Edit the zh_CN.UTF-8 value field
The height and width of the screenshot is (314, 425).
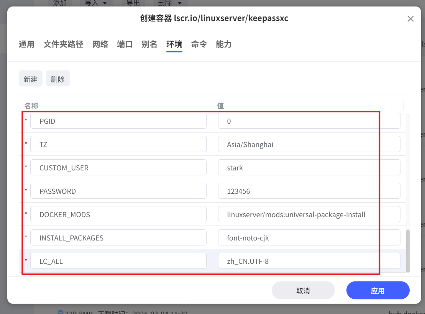click(309, 261)
